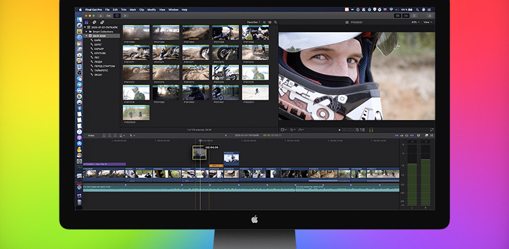Open Spotlight search in the menu bar
509x249 pixels.
(417, 10)
